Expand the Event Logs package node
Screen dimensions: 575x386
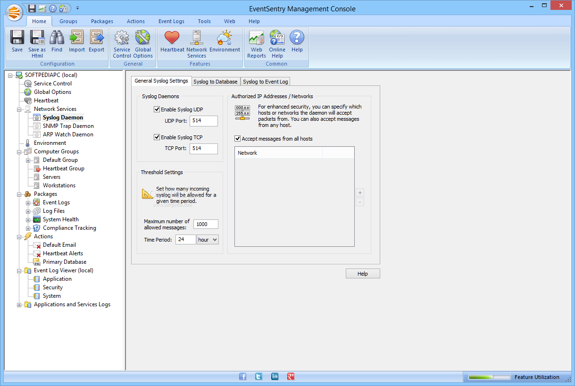pyautogui.click(x=28, y=202)
